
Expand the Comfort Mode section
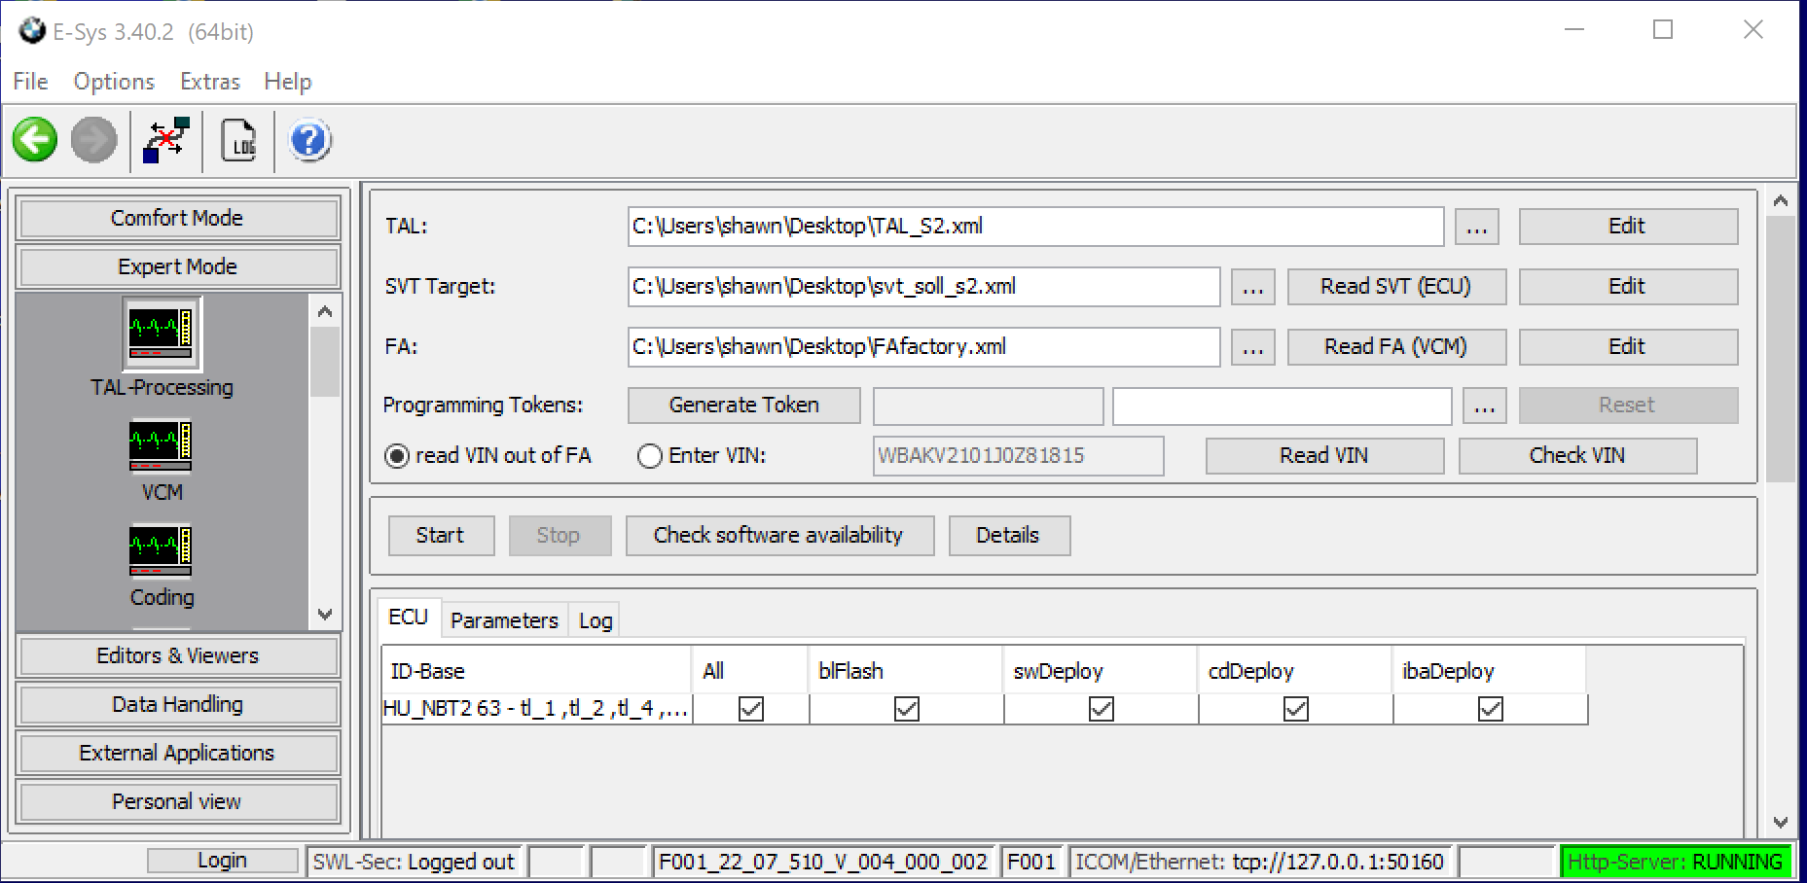pyautogui.click(x=178, y=218)
